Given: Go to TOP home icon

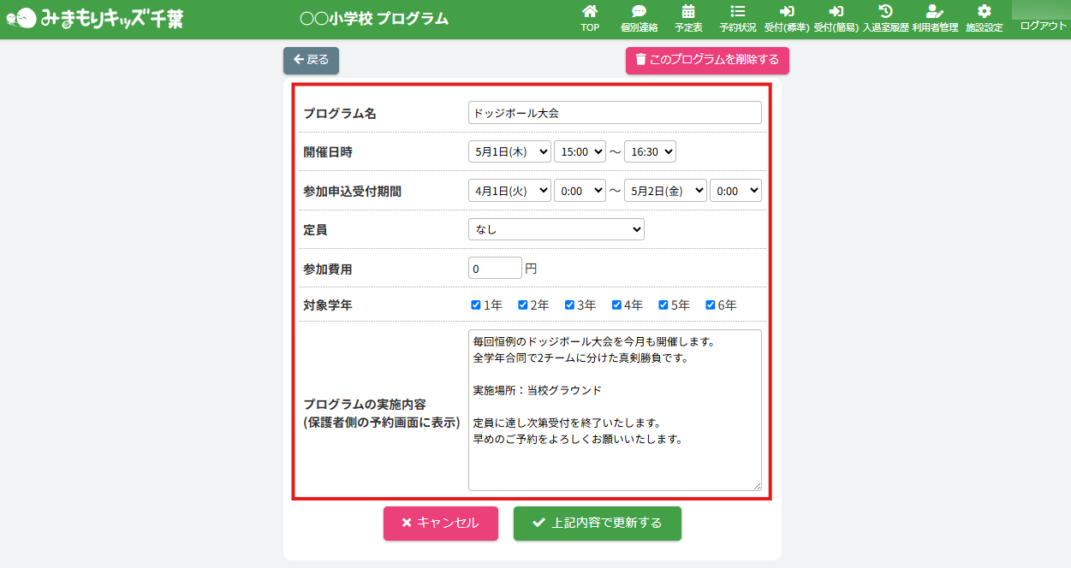Looking at the screenshot, I should coord(589,12).
